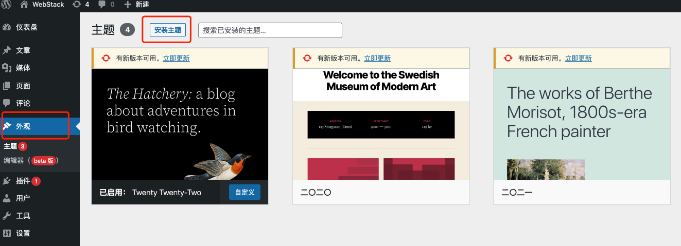The height and width of the screenshot is (246, 681).
Task: Click the 安装主题 button
Action: (168, 30)
